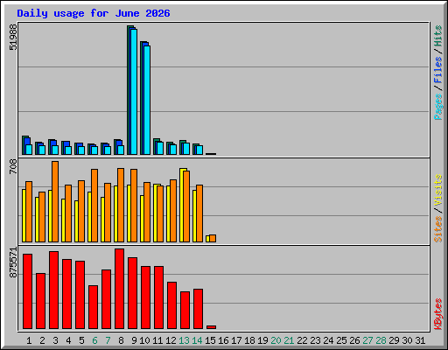Click the yellow visits bar for day 13
448x350 pixels.
[x=182, y=205]
